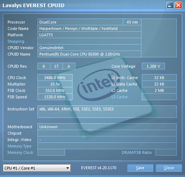Click the CPUID Rev. value '17'

pyautogui.click(x=56, y=66)
